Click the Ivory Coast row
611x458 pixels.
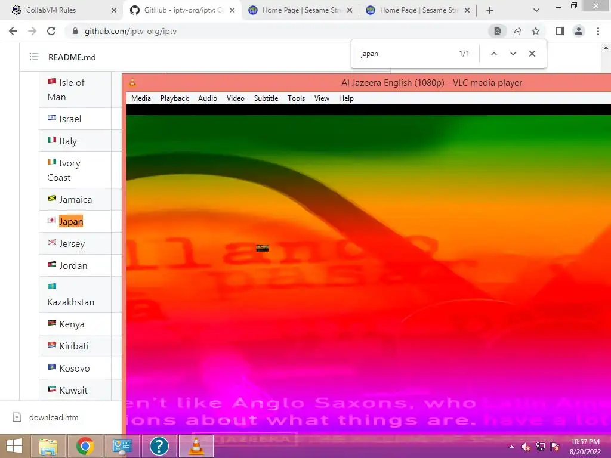click(x=75, y=170)
